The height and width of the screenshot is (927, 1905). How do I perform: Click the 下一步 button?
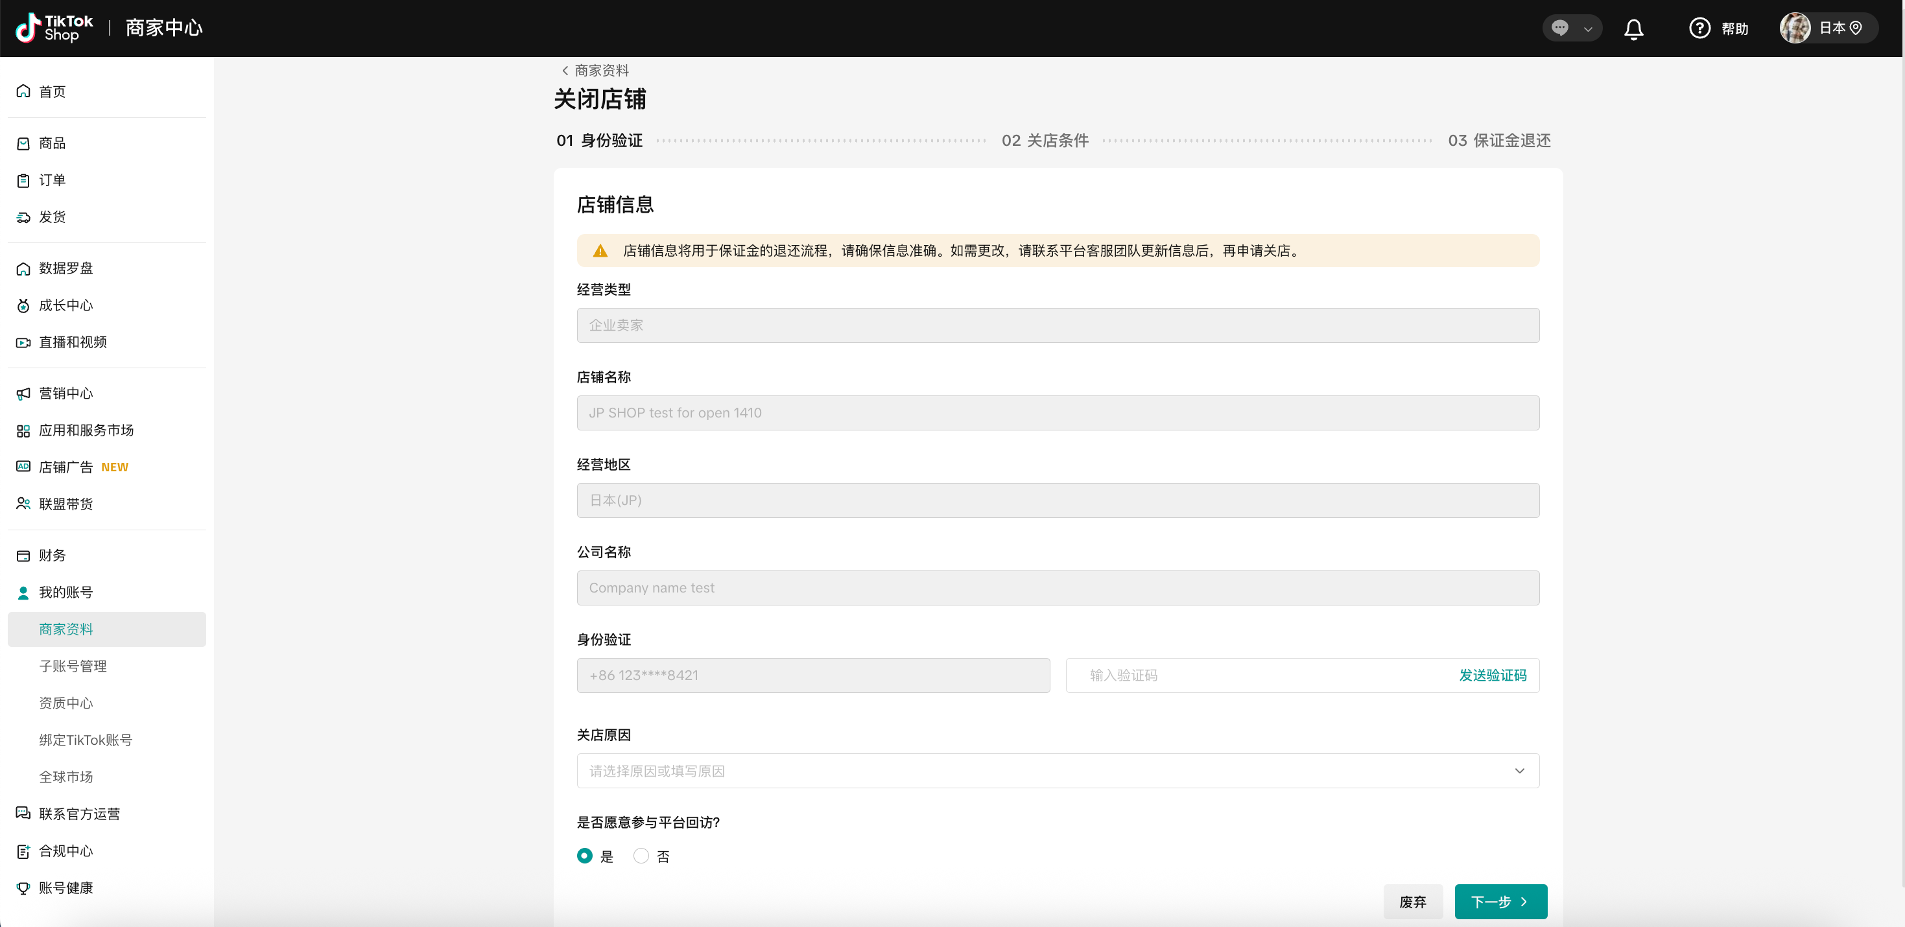coord(1500,901)
